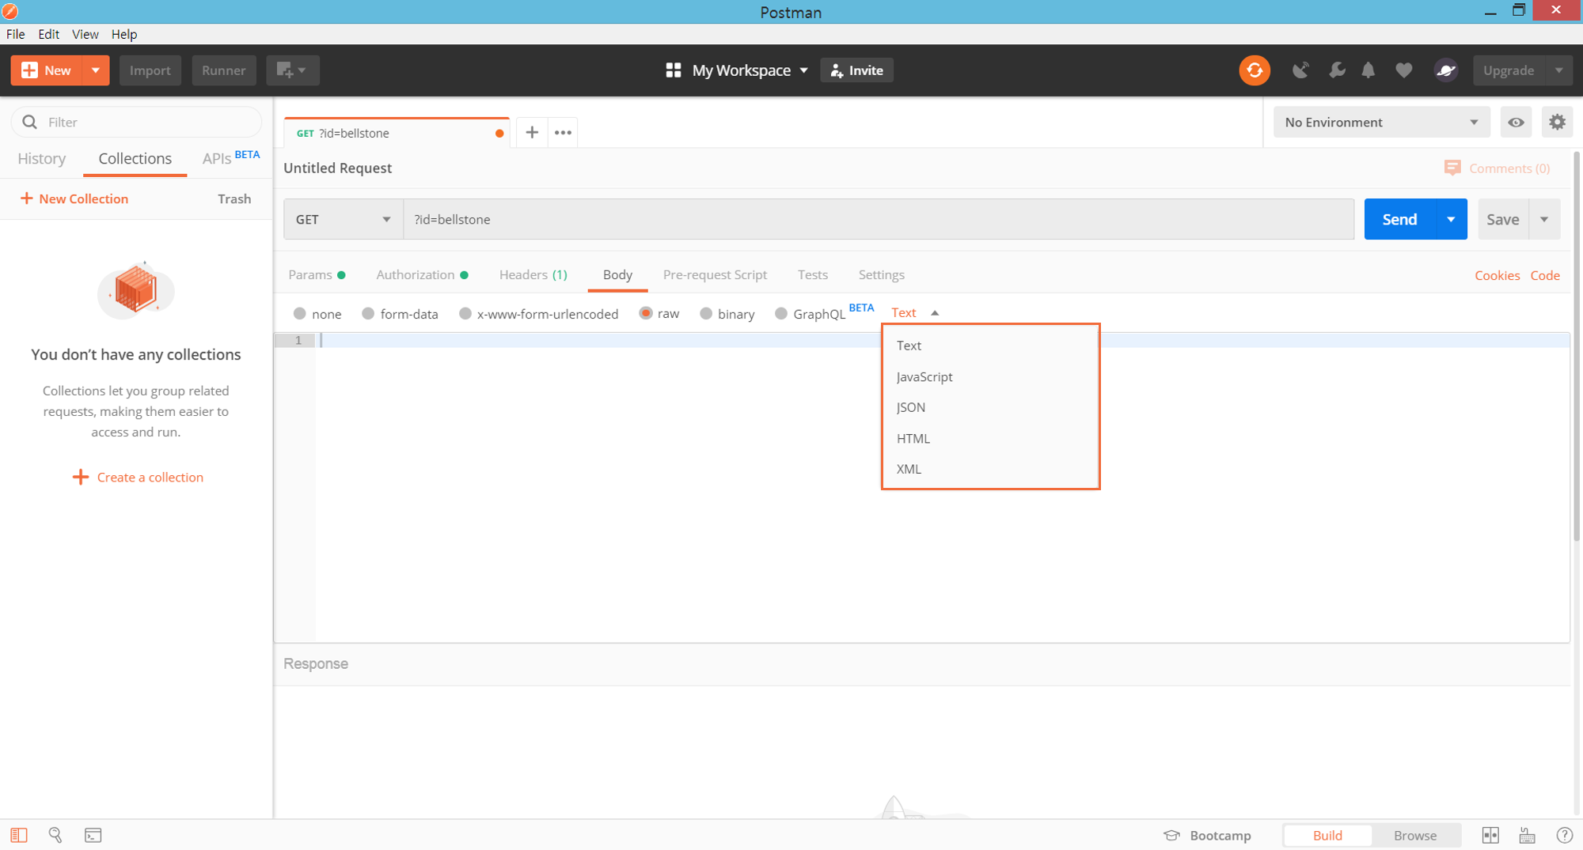Switch to the Authorization tab
The image size is (1583, 850).
[x=422, y=274]
